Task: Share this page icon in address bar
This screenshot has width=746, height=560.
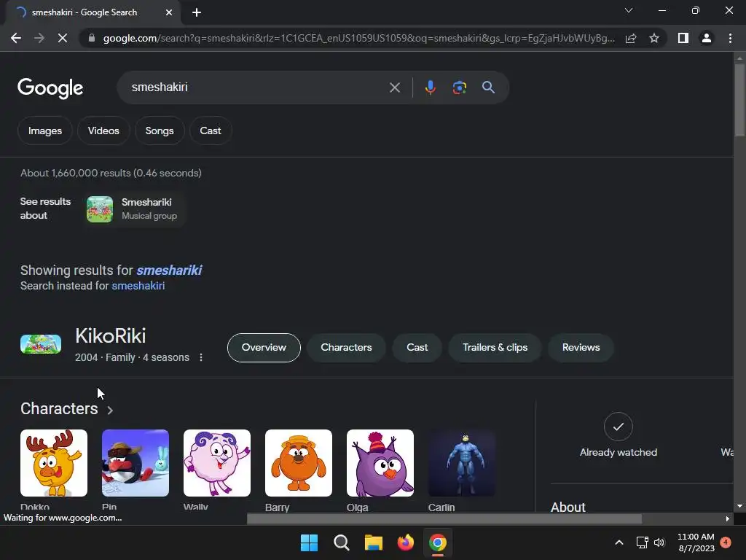Action: point(631,38)
